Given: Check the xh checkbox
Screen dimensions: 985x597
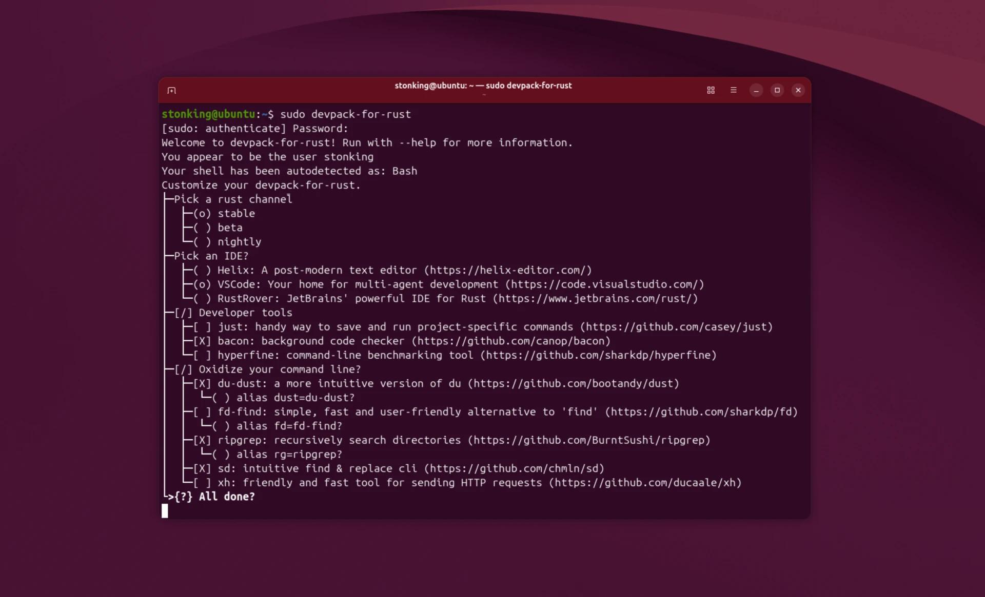Looking at the screenshot, I should (202, 483).
